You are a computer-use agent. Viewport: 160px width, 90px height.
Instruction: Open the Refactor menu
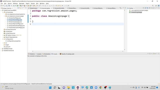click(x=15, y=3)
